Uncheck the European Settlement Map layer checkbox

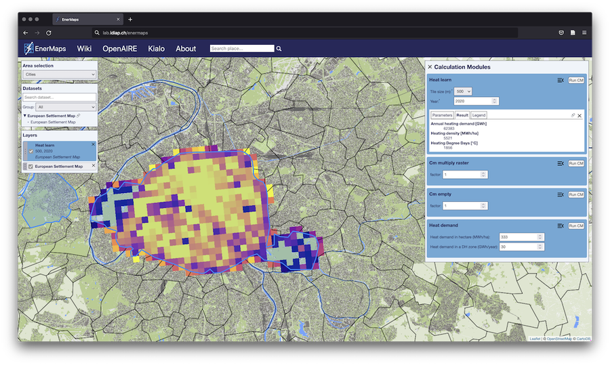pyautogui.click(x=30, y=166)
